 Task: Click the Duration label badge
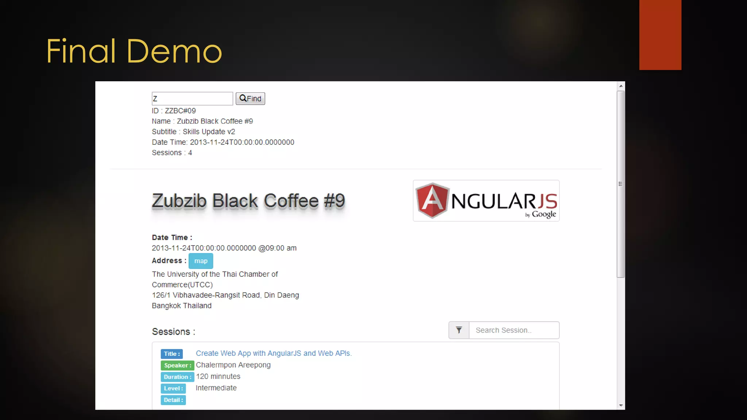point(177,377)
